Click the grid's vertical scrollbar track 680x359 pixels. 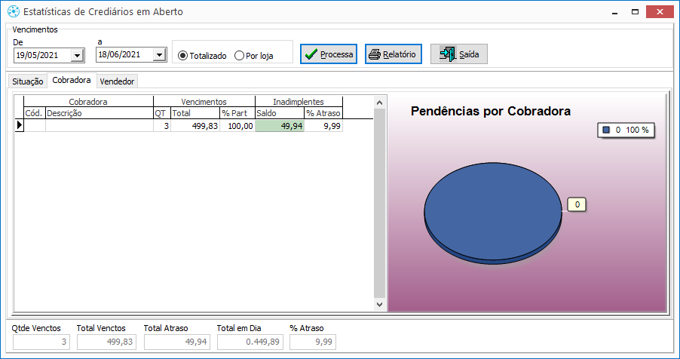379,204
